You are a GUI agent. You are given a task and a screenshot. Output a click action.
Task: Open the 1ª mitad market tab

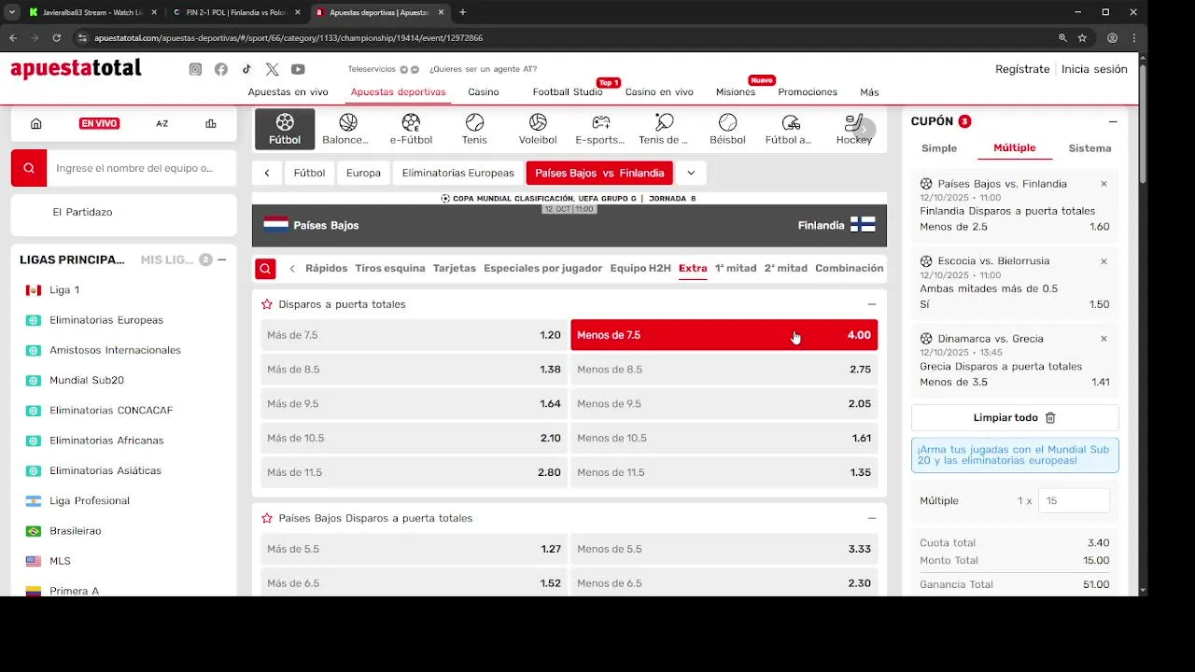pos(736,268)
